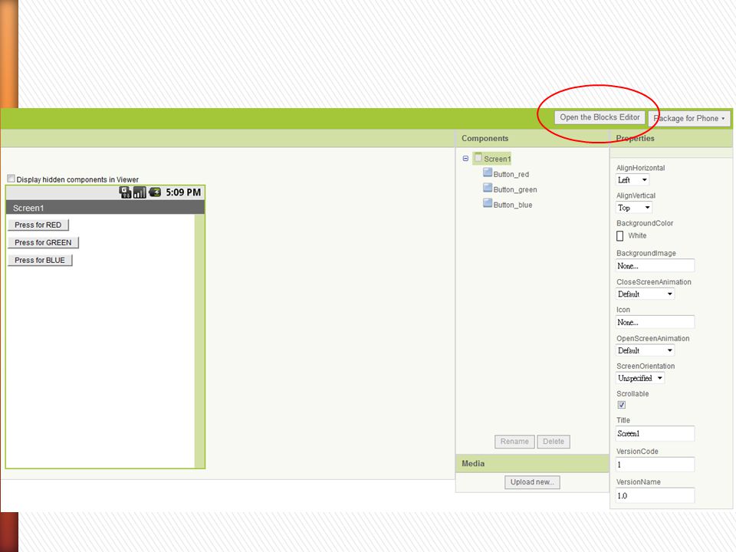736x552 pixels.
Task: Click the Screen1 component icon in tree
Action: (478, 158)
